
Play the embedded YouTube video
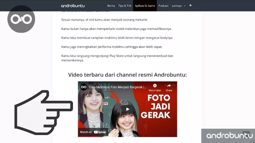point(128,109)
